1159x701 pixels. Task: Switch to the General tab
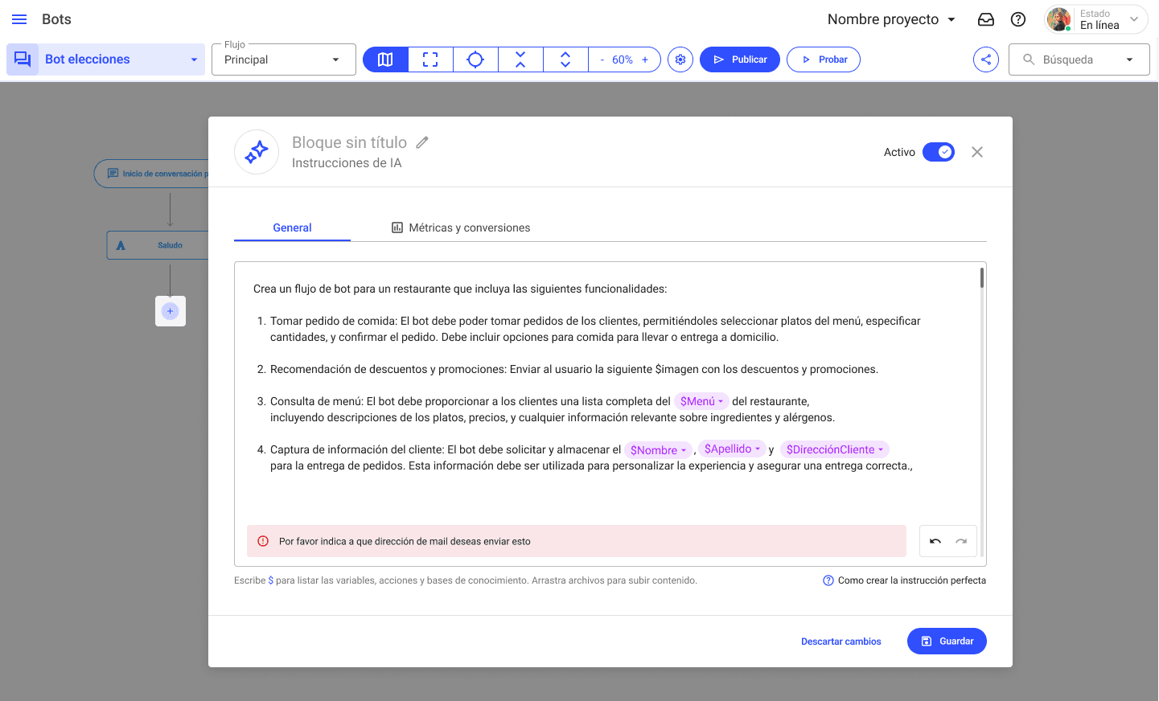pos(292,228)
